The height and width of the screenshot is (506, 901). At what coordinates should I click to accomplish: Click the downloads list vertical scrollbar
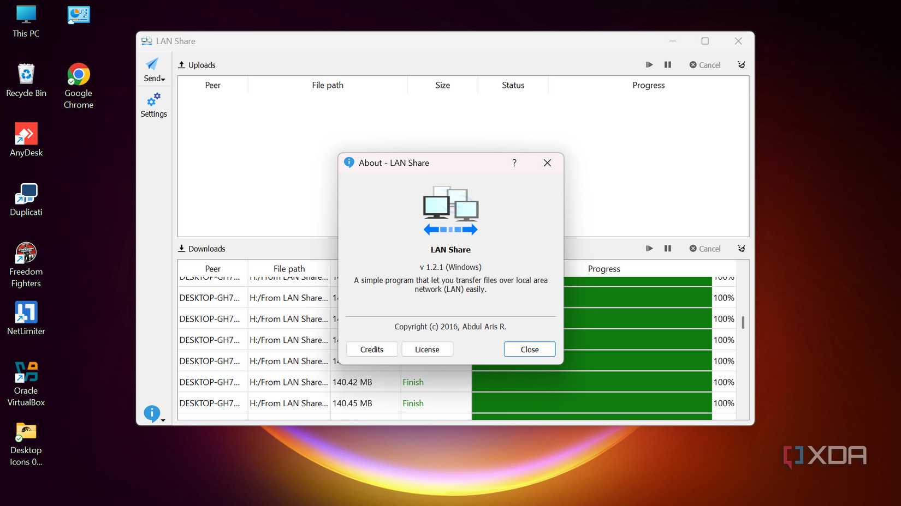coord(743,322)
